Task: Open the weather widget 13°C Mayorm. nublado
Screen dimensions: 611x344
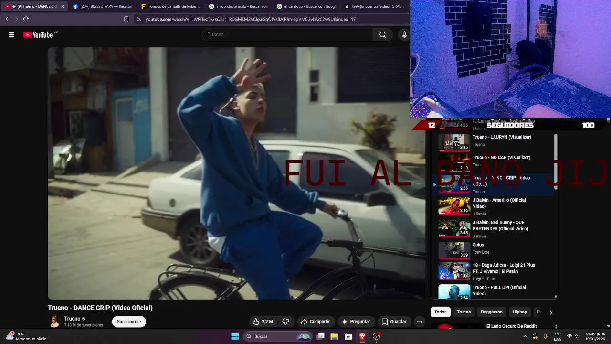Action: point(26,336)
